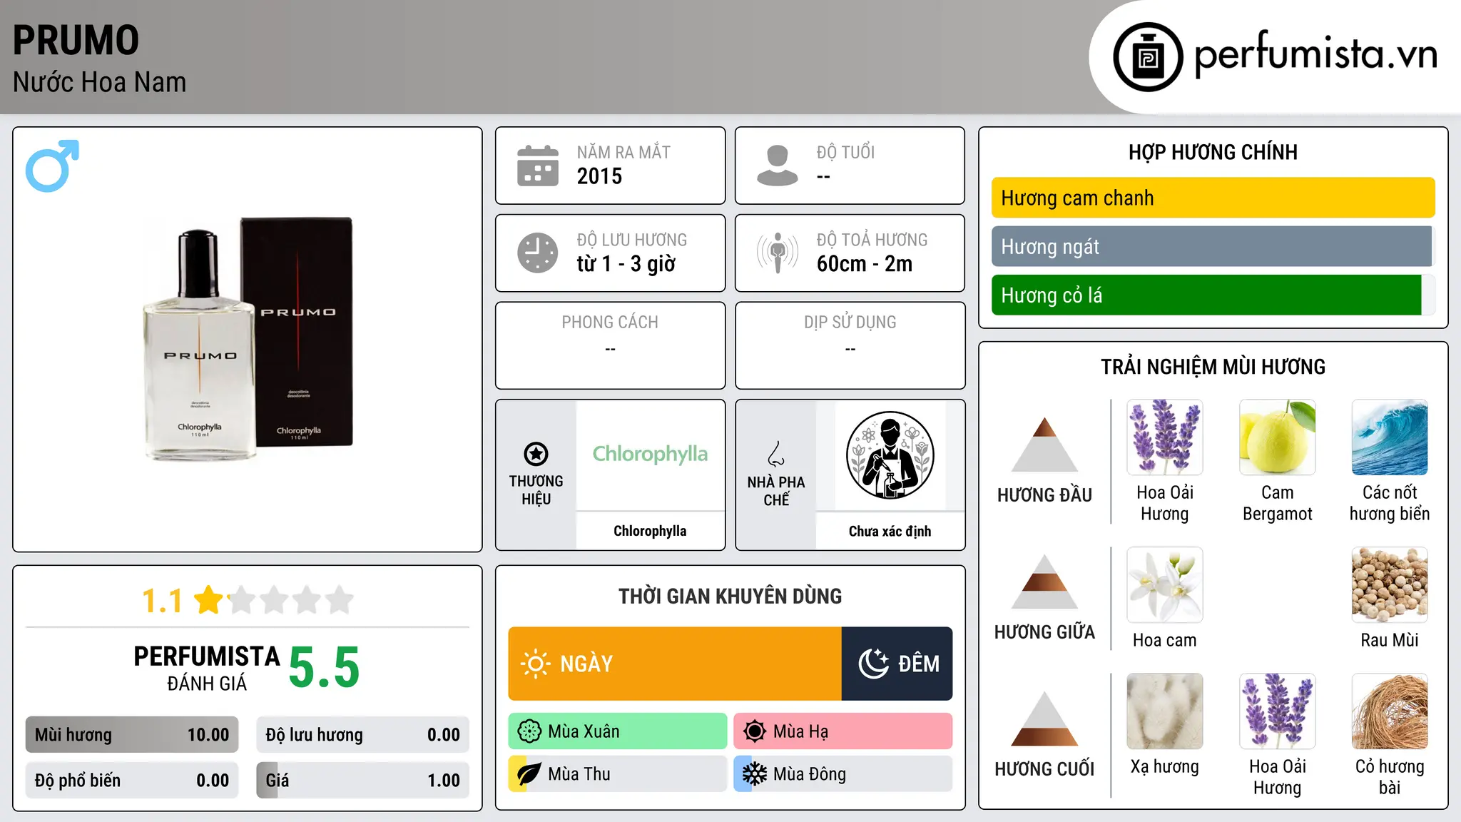Click the perfumista.vn perfume bottle logo icon
1461x822 pixels.
1148,57
